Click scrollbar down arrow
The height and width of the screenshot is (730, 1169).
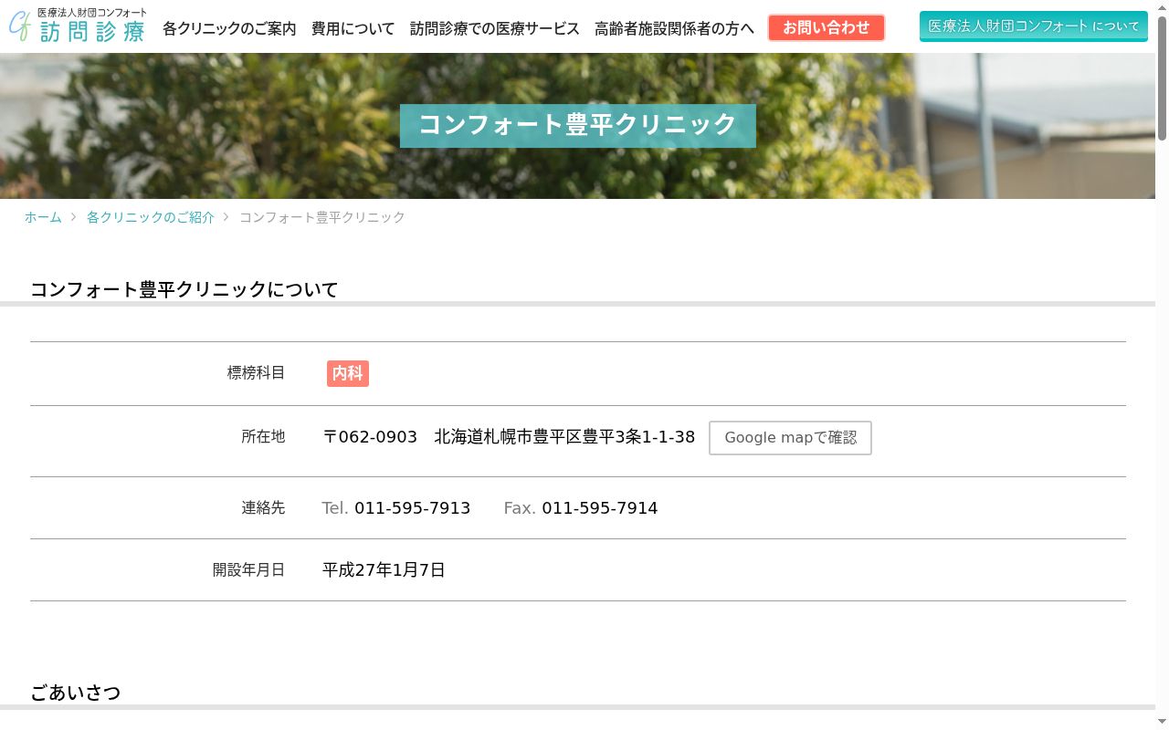coord(1162,723)
